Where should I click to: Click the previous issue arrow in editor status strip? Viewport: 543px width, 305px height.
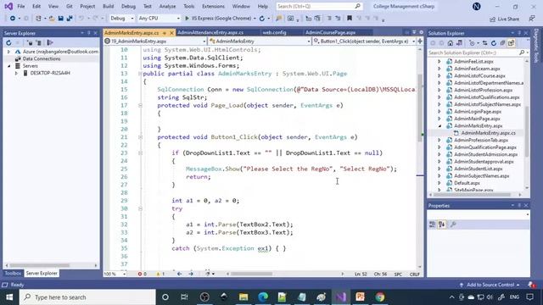coord(179,274)
